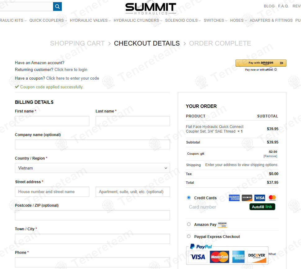Select the Credit Cards payment option
Screen dimensions: 301x269
point(189,198)
